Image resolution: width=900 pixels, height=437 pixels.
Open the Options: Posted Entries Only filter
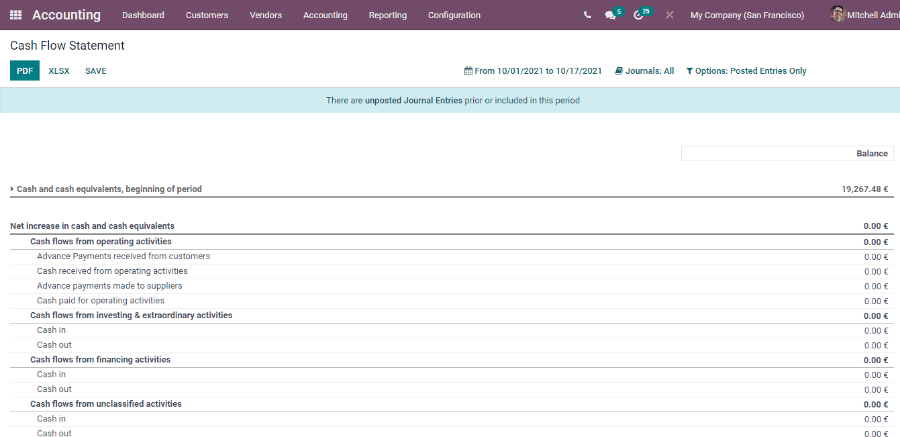click(750, 70)
